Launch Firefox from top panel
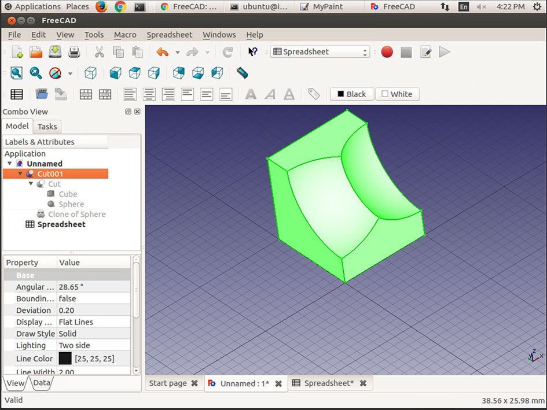This screenshot has width=547, height=410. coord(101,6)
